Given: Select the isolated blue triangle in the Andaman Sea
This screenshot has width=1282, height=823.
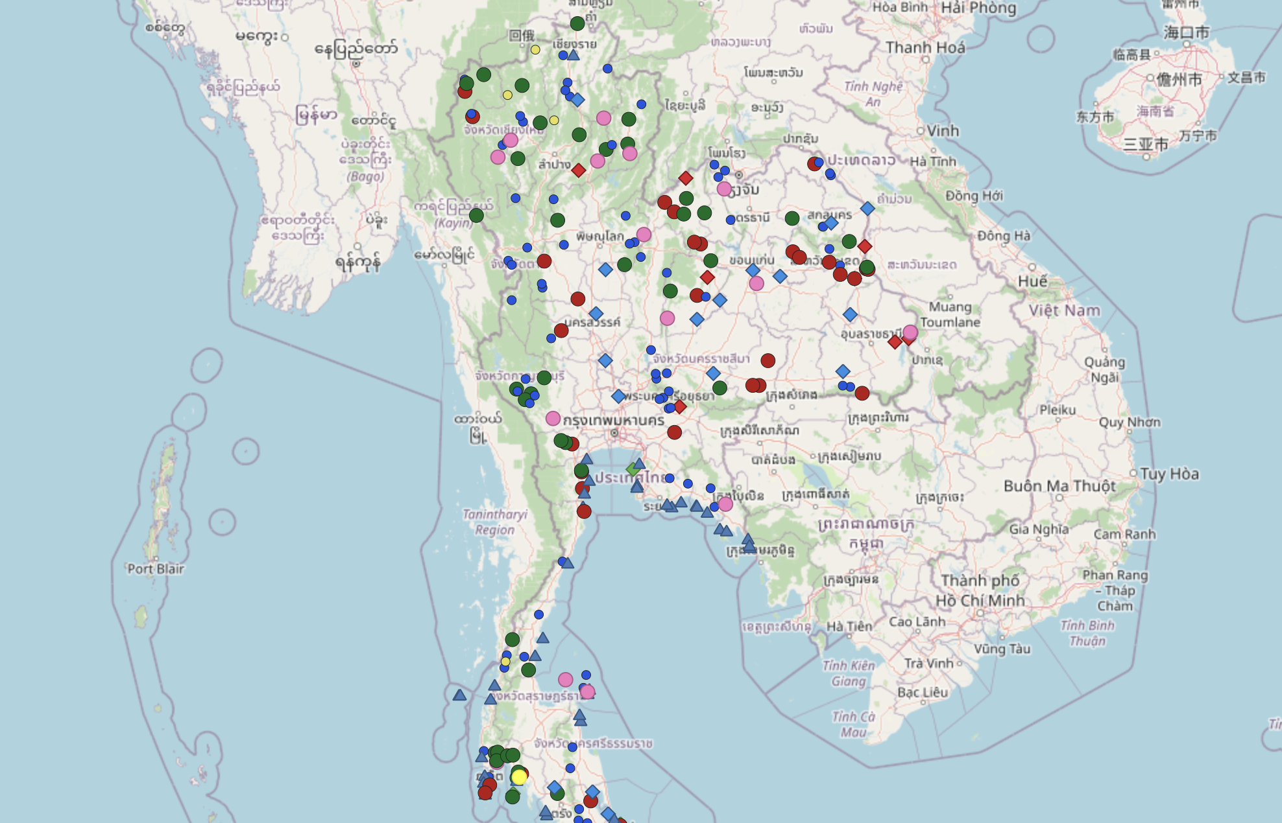Looking at the screenshot, I should (459, 695).
